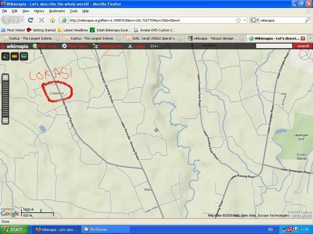Run search with magnifier icon
The width and height of the screenshot is (313, 234).
coord(307,20)
